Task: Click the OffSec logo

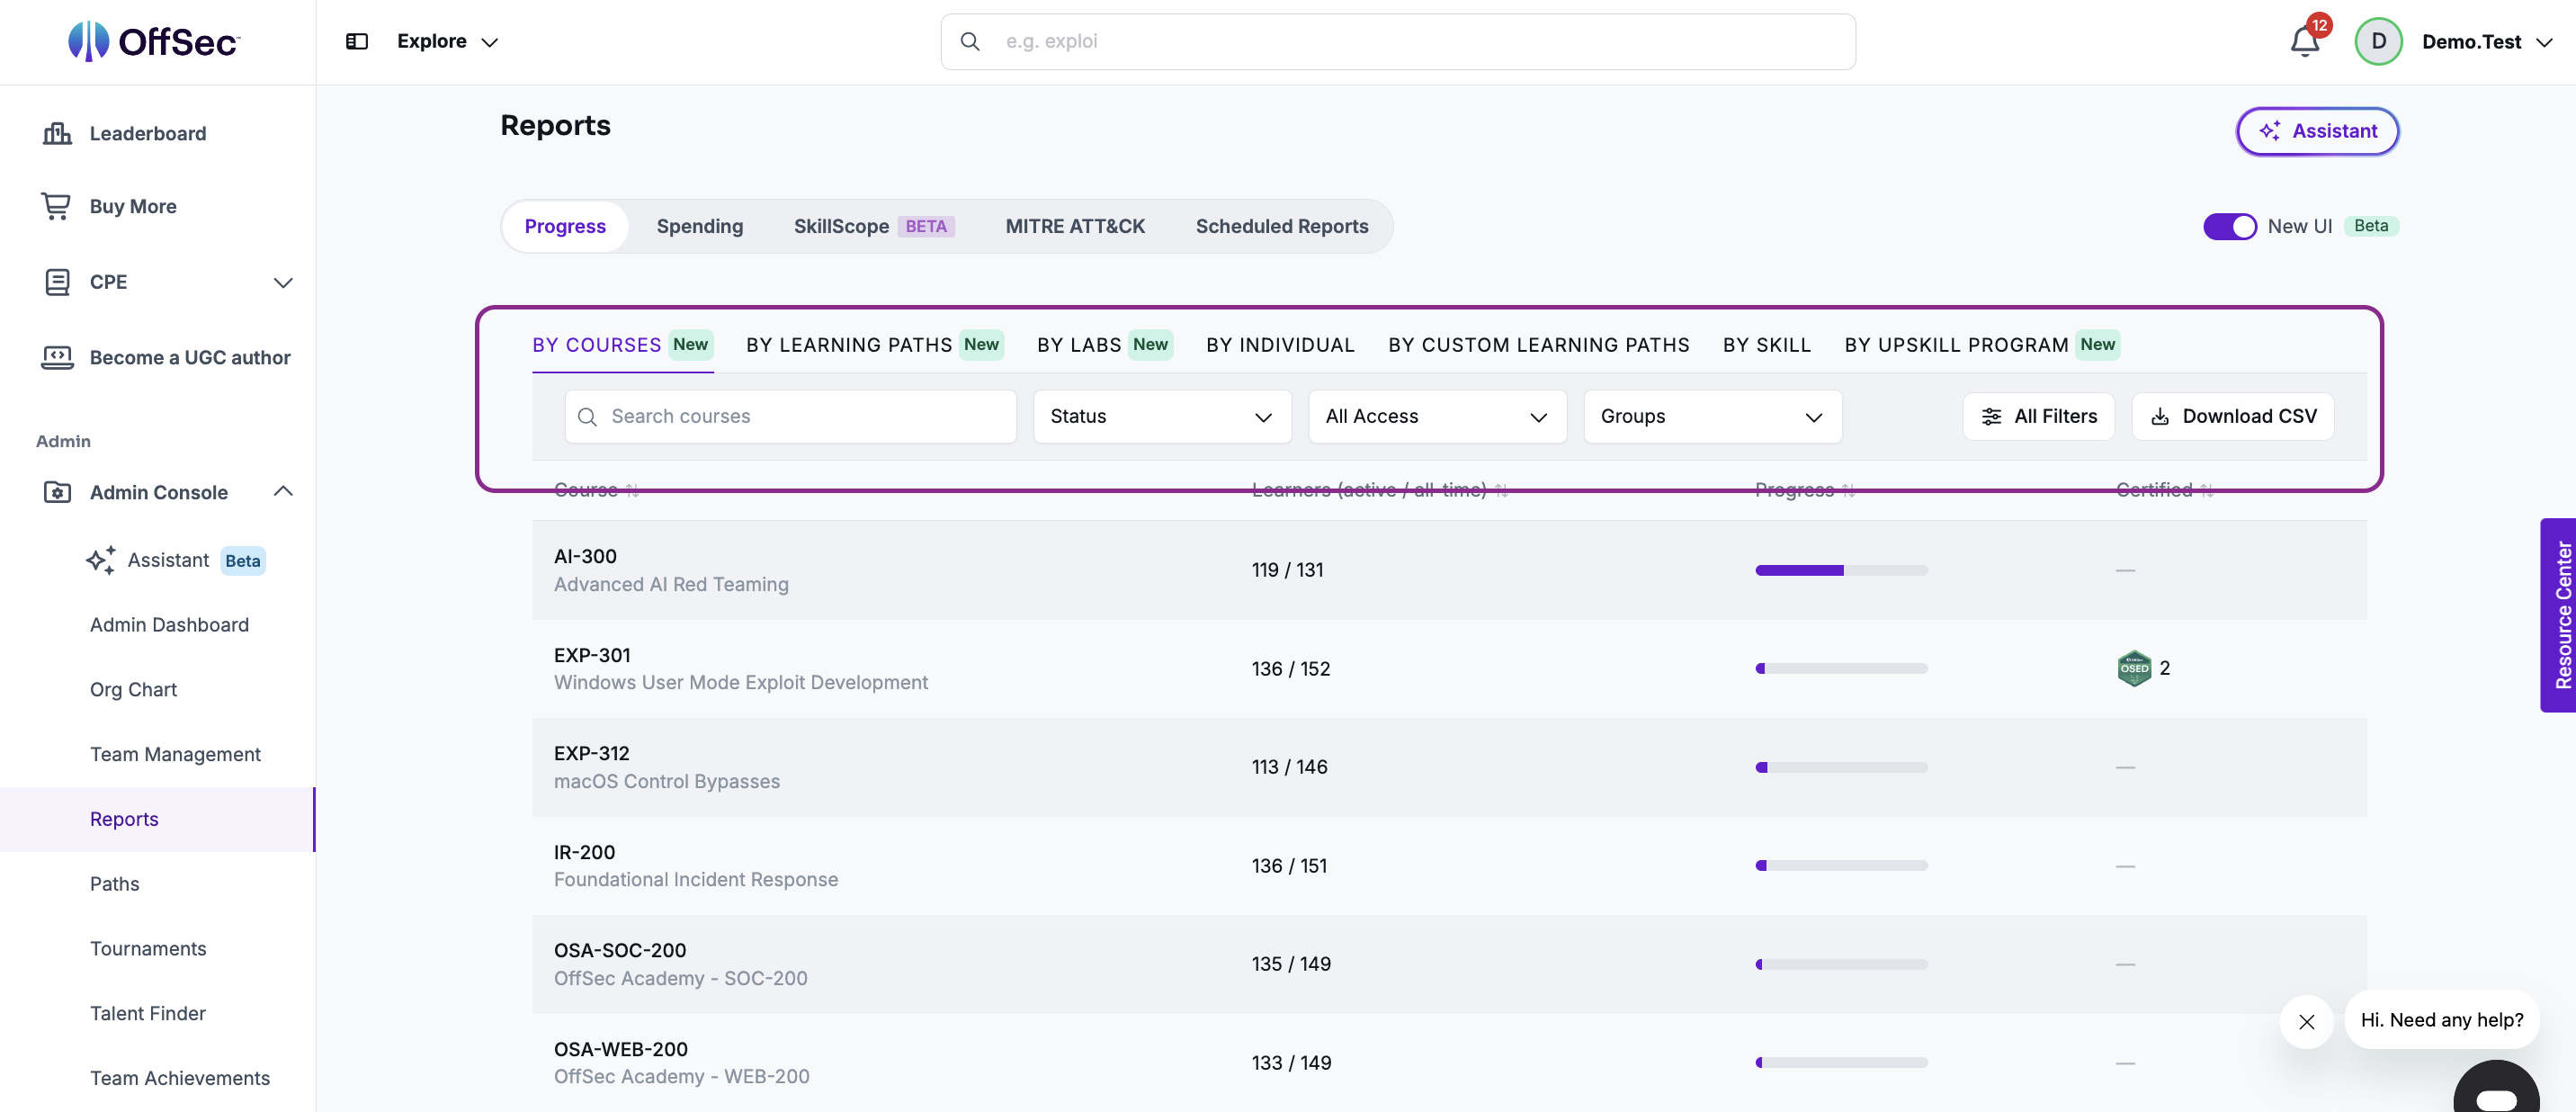Action: (x=154, y=41)
